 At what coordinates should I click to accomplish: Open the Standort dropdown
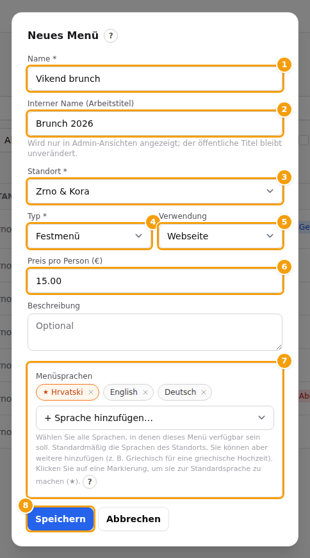155,191
